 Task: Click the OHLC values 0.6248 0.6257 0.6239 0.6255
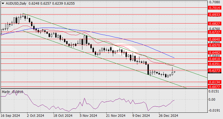(51, 4)
